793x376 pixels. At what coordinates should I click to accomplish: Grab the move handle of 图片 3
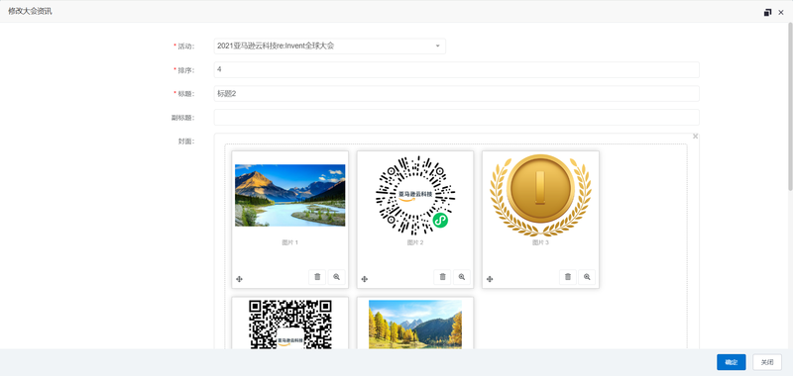[x=490, y=279]
